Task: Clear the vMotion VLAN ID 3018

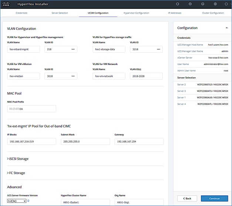Action: 73,76
